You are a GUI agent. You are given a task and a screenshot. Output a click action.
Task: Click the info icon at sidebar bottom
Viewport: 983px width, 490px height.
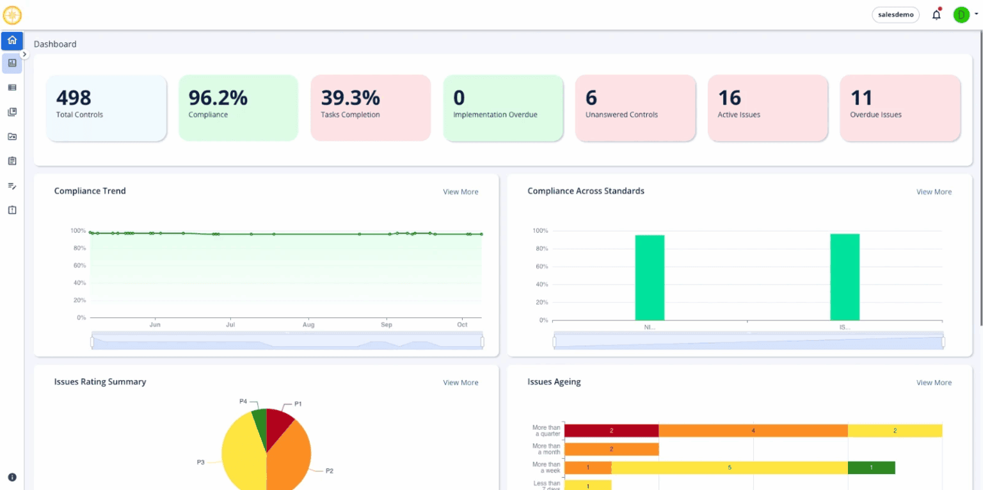click(x=12, y=477)
